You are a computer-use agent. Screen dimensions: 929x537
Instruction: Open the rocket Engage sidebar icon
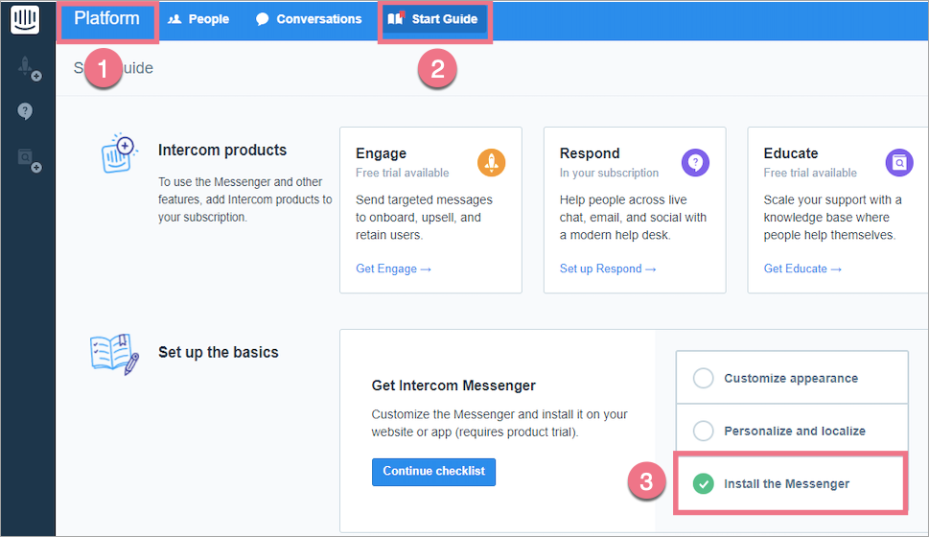click(27, 67)
